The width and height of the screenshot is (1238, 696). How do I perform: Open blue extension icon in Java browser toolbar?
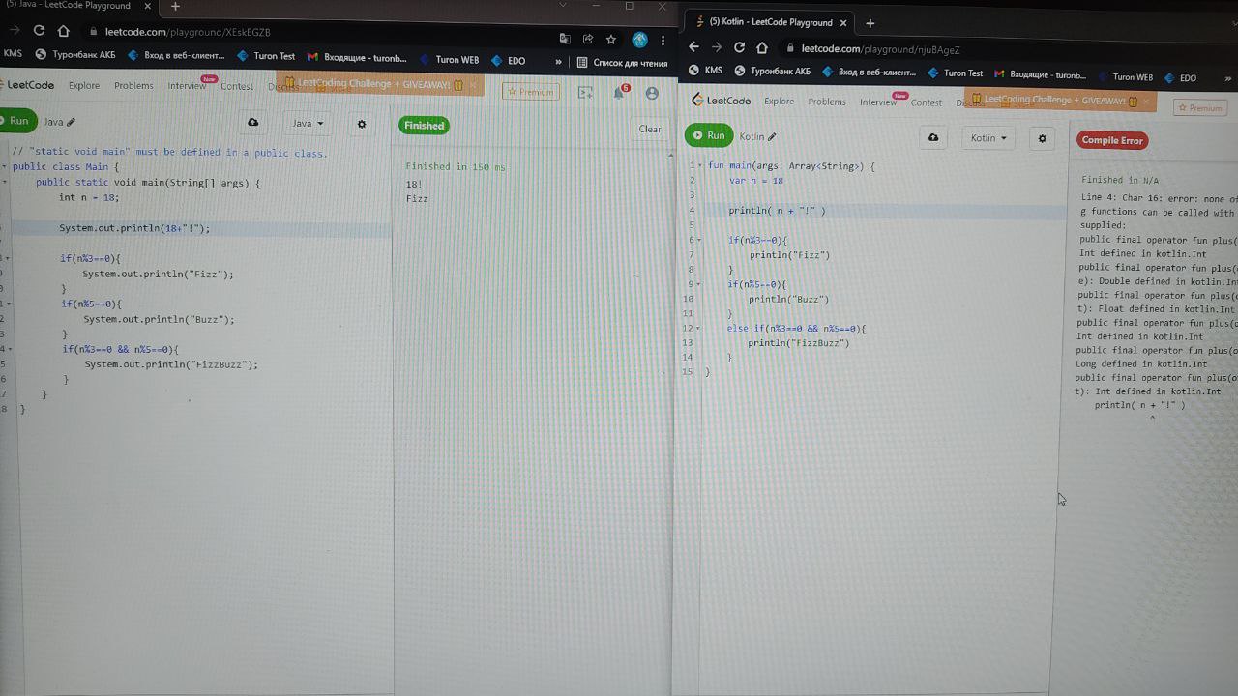(x=639, y=40)
